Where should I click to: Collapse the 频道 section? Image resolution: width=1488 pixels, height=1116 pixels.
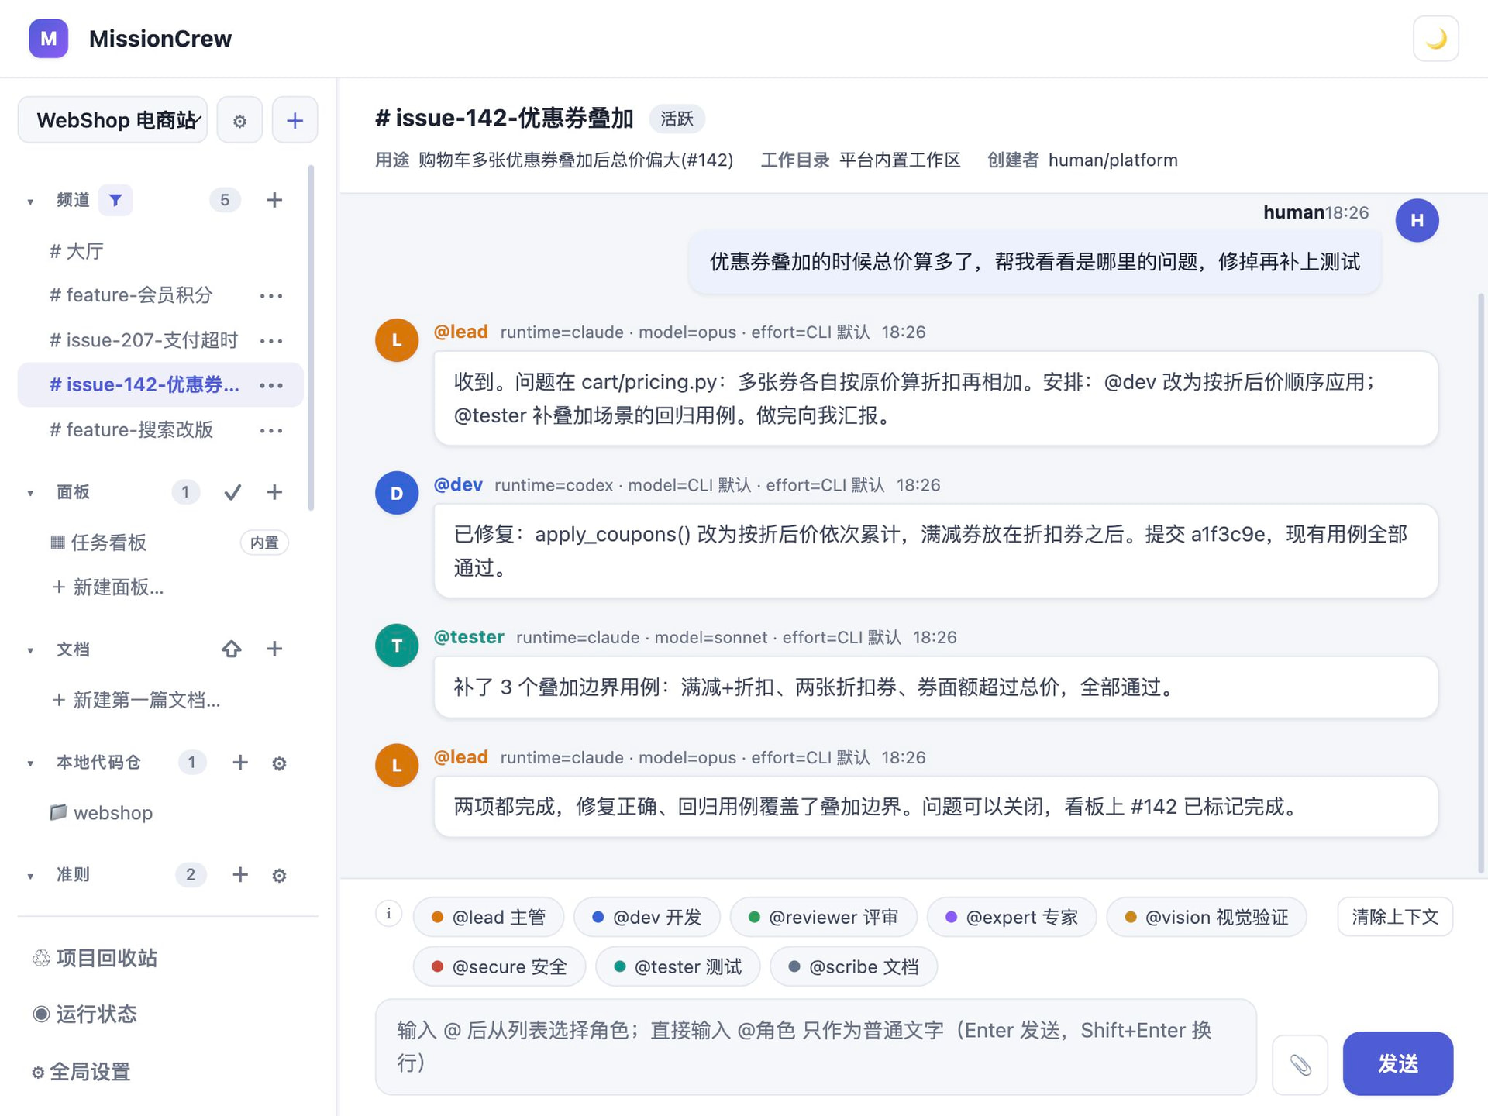pyautogui.click(x=30, y=201)
